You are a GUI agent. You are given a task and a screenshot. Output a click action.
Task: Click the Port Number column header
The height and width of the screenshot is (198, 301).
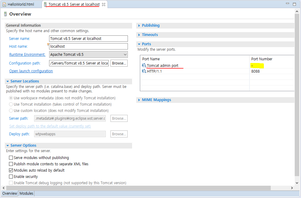point(272,59)
